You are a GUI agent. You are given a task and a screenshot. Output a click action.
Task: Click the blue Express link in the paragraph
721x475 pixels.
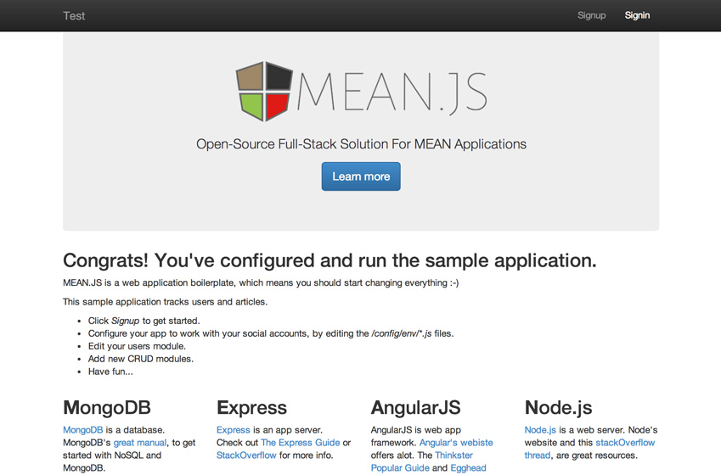234,430
